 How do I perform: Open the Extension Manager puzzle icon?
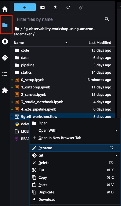pos(5,90)
